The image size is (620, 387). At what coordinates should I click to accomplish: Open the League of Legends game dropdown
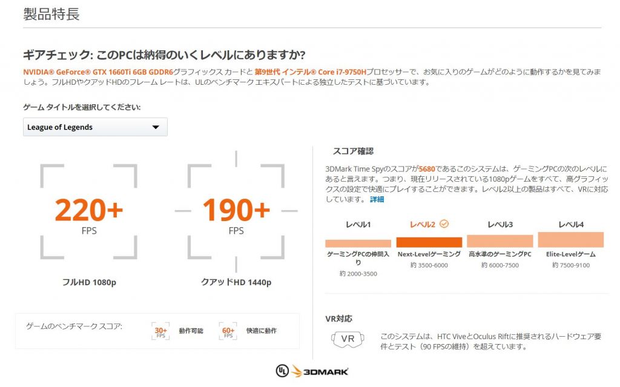click(95, 127)
